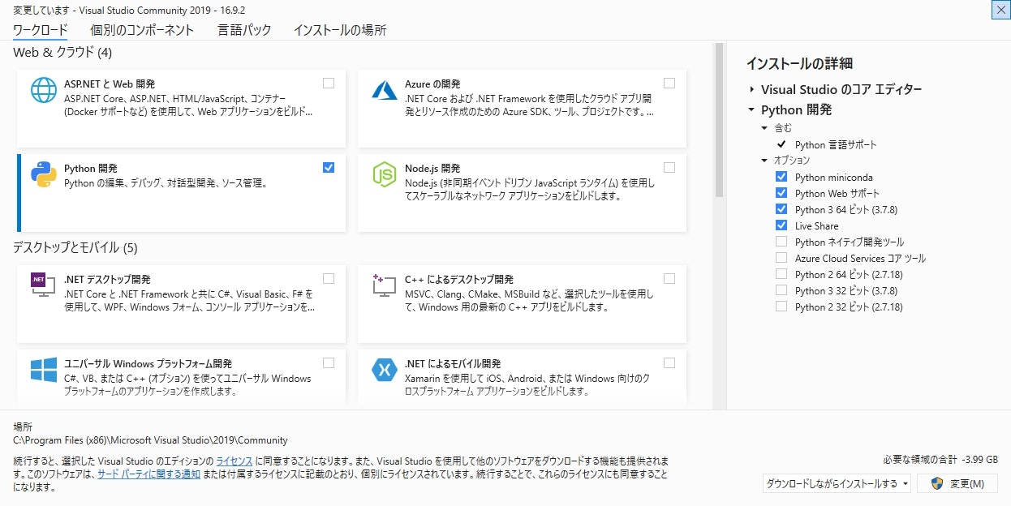Check Python 2 32 ビット (2.7.18) option
1011x506 pixels.
tap(781, 307)
